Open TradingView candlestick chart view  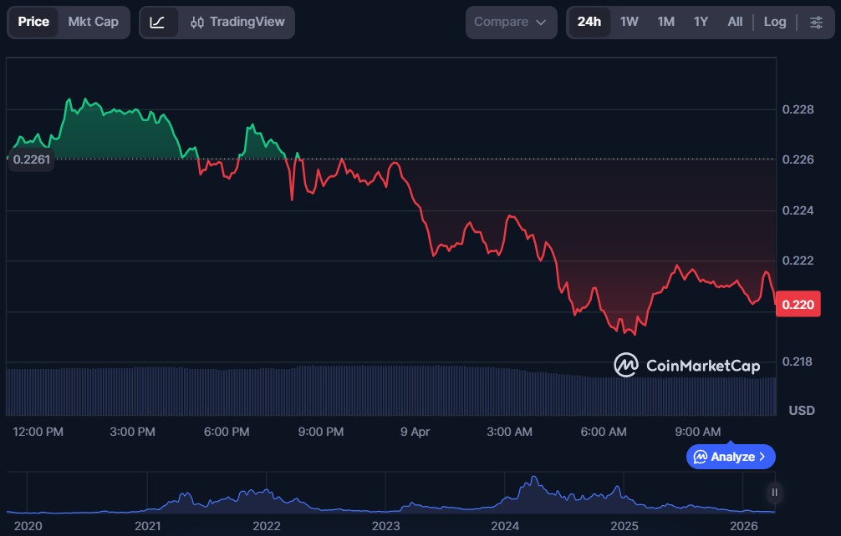coord(237,22)
